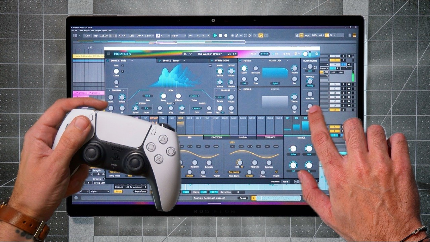Open the Shaper form square selector
This screenshot has width=430, height=242.
197,108
